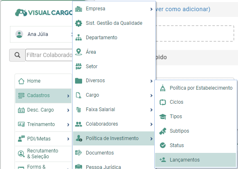Expand the Treinamento menu chevron

(x=68, y=125)
